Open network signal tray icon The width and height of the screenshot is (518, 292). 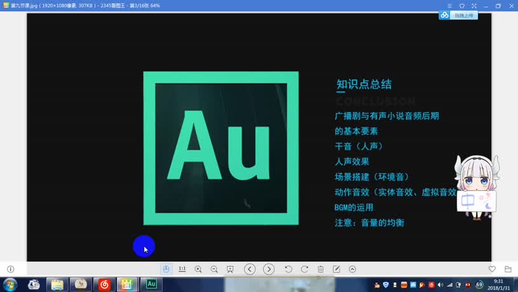click(449, 285)
